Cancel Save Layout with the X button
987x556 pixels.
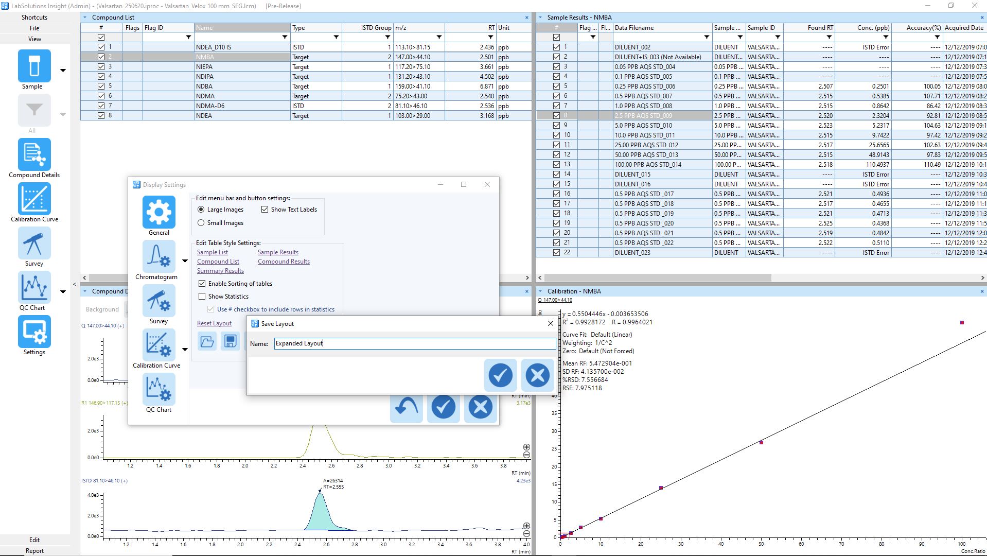point(537,375)
